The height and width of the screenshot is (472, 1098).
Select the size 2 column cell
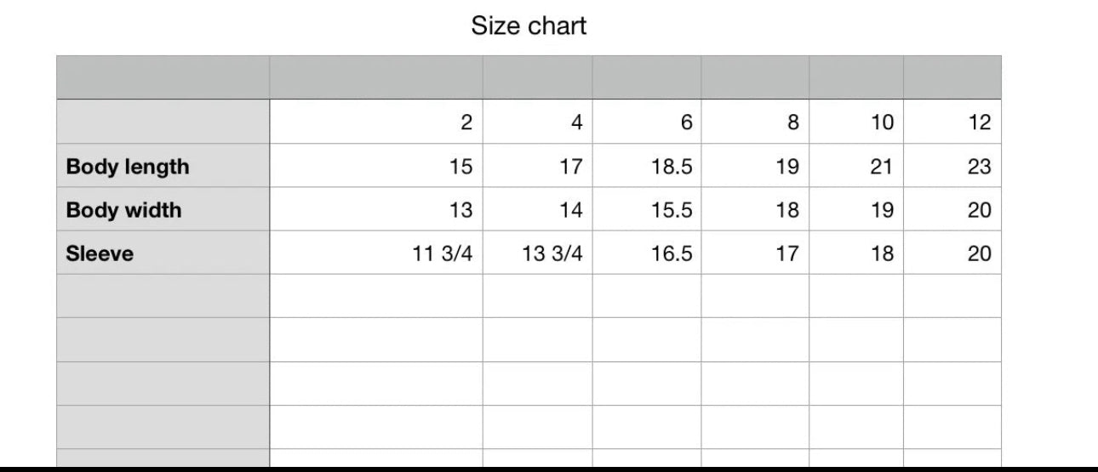[x=376, y=122]
